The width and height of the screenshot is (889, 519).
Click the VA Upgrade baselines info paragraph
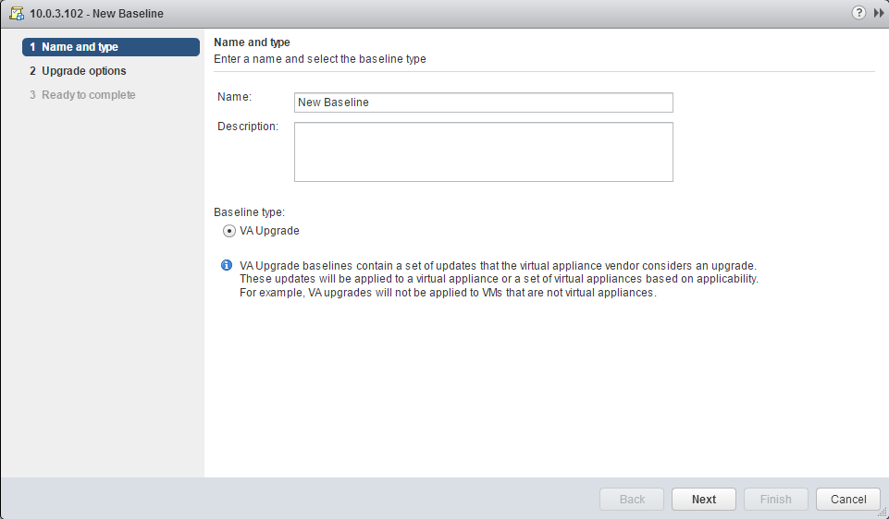tap(500, 279)
